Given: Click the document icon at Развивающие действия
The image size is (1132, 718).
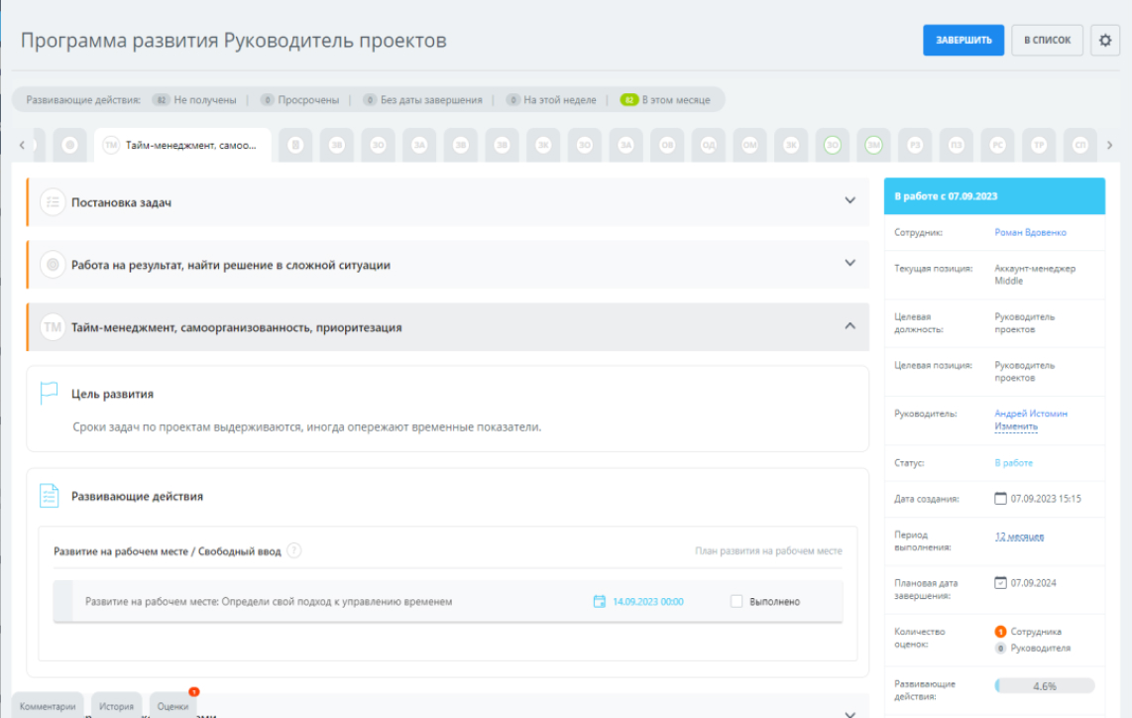Looking at the screenshot, I should click(49, 495).
